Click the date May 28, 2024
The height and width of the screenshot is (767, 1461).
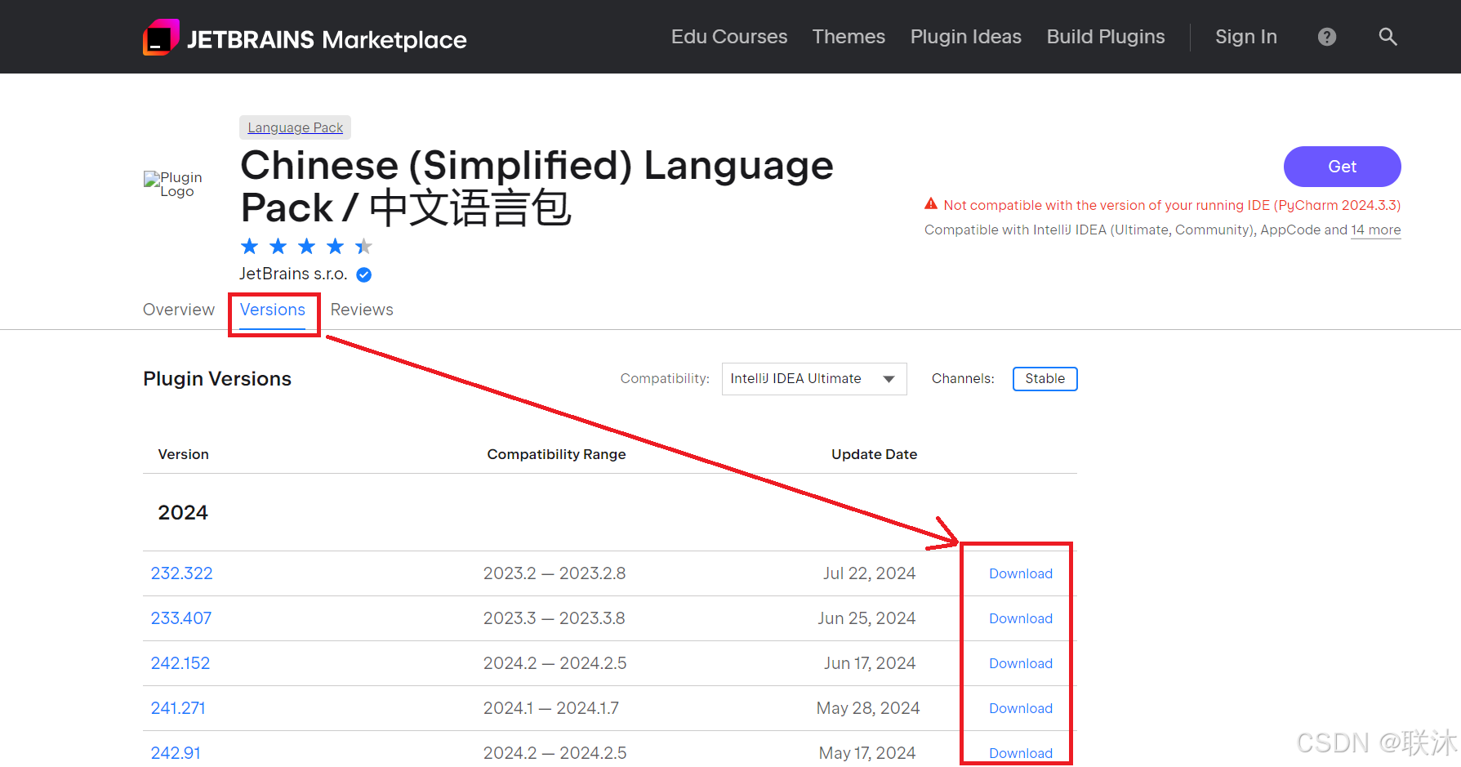click(x=868, y=708)
